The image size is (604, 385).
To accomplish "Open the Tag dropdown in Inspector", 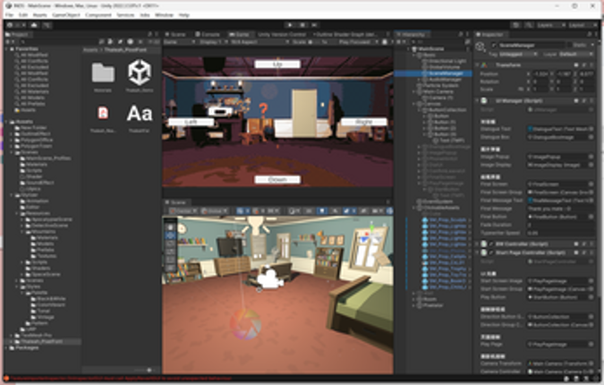I will click(x=516, y=54).
